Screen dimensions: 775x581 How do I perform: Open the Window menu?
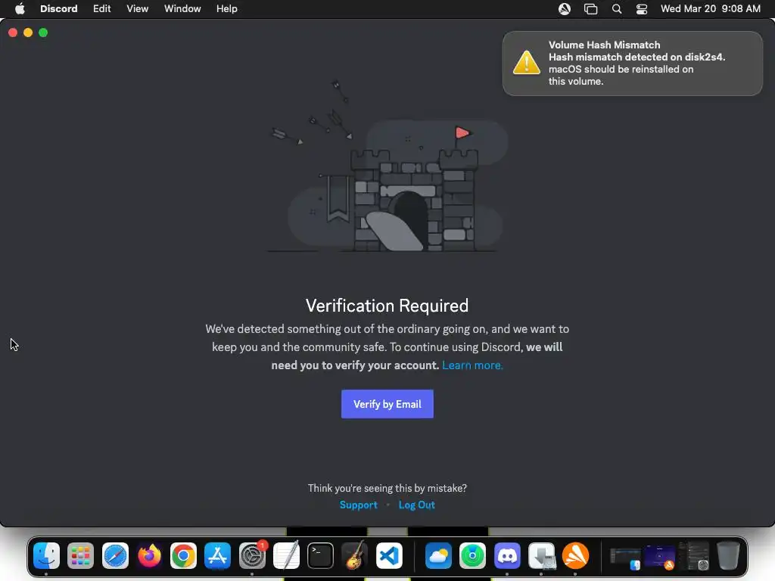click(182, 9)
